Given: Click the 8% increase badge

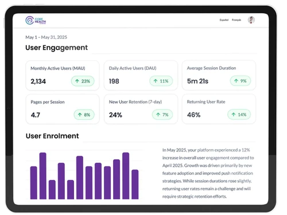Looking at the screenshot, I should tap(84, 115).
